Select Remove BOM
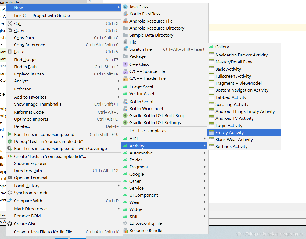Image resolution: width=306 pixels, height=239 pixels. (x=63, y=216)
